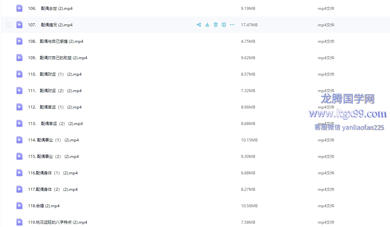Click the video icon for 110. 配偶财运（1）
Image resolution: width=390 pixels, height=227 pixels.
pyautogui.click(x=19, y=74)
